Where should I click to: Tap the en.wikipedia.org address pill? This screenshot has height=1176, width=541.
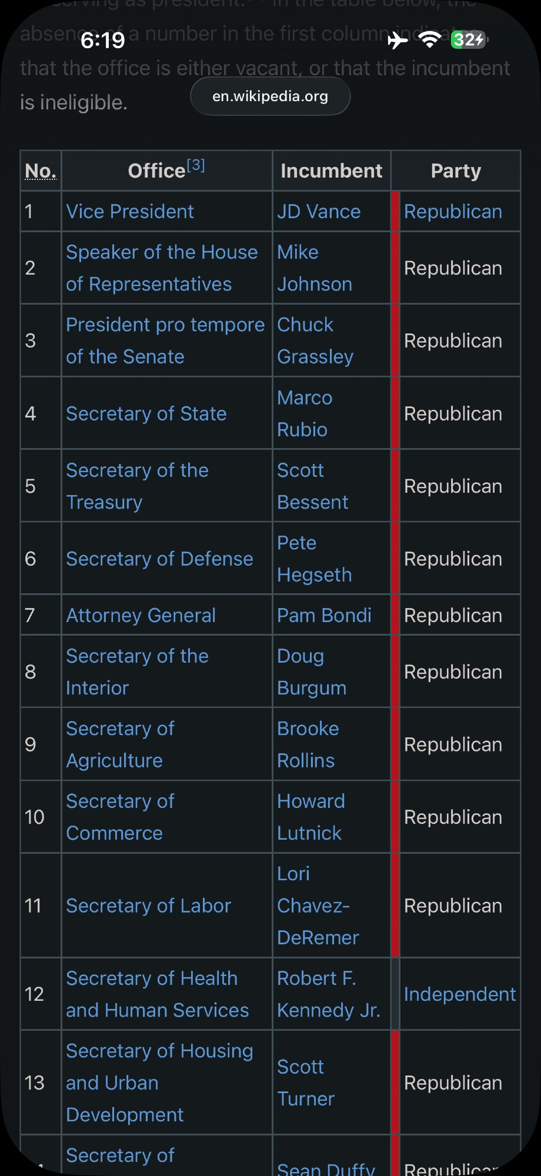click(270, 96)
